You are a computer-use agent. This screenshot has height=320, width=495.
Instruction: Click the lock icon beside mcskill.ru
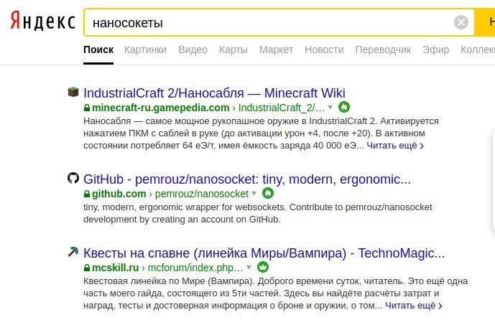pos(87,268)
